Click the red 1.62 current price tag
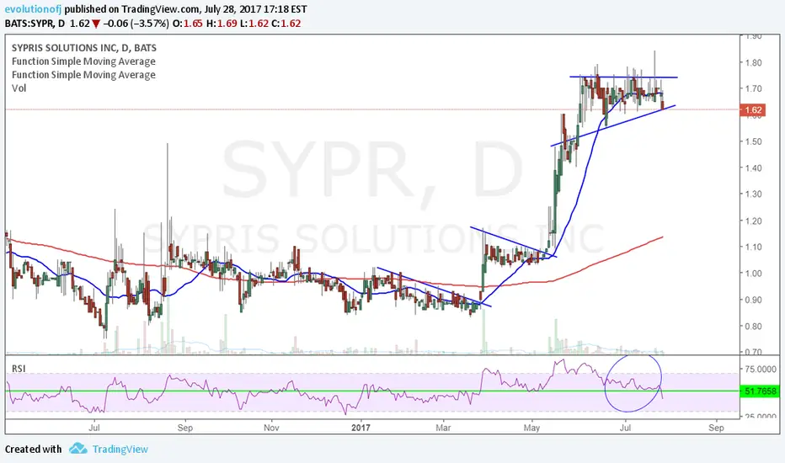Image resolution: width=785 pixels, height=463 pixels. 753,109
